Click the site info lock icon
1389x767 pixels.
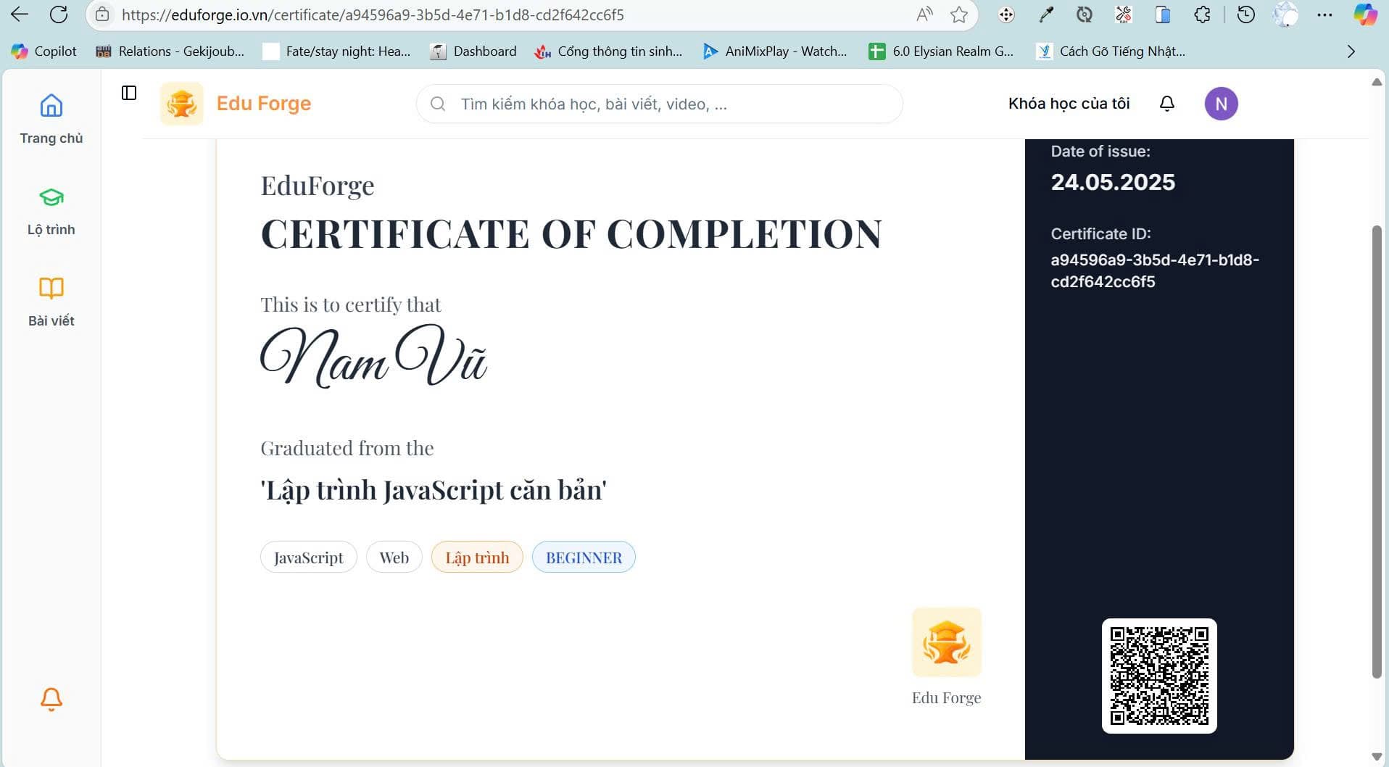pos(103,14)
